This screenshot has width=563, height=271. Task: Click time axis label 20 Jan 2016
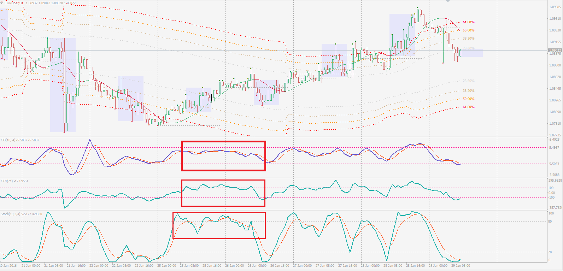tap(8, 266)
